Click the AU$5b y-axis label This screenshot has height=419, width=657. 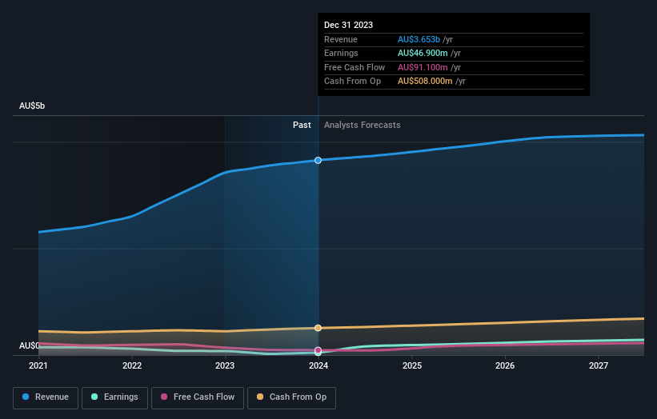[x=32, y=106]
